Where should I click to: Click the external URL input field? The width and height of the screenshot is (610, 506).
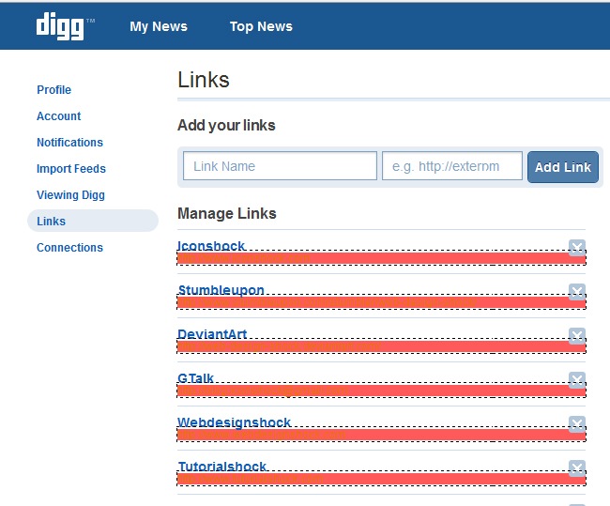[x=451, y=166]
